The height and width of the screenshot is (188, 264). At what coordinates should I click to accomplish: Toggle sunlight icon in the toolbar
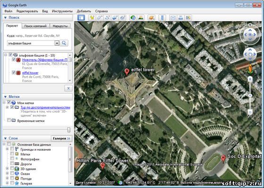coord(140,18)
